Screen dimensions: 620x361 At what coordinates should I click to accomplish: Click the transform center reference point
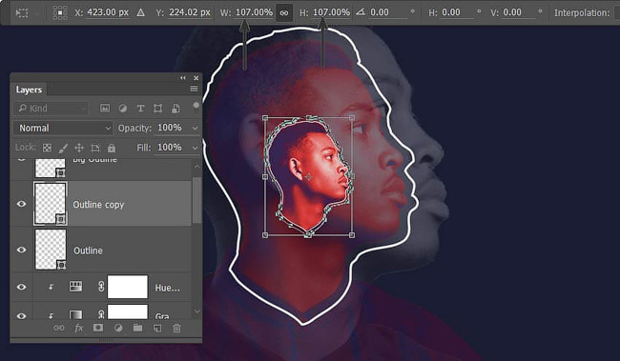(x=308, y=177)
